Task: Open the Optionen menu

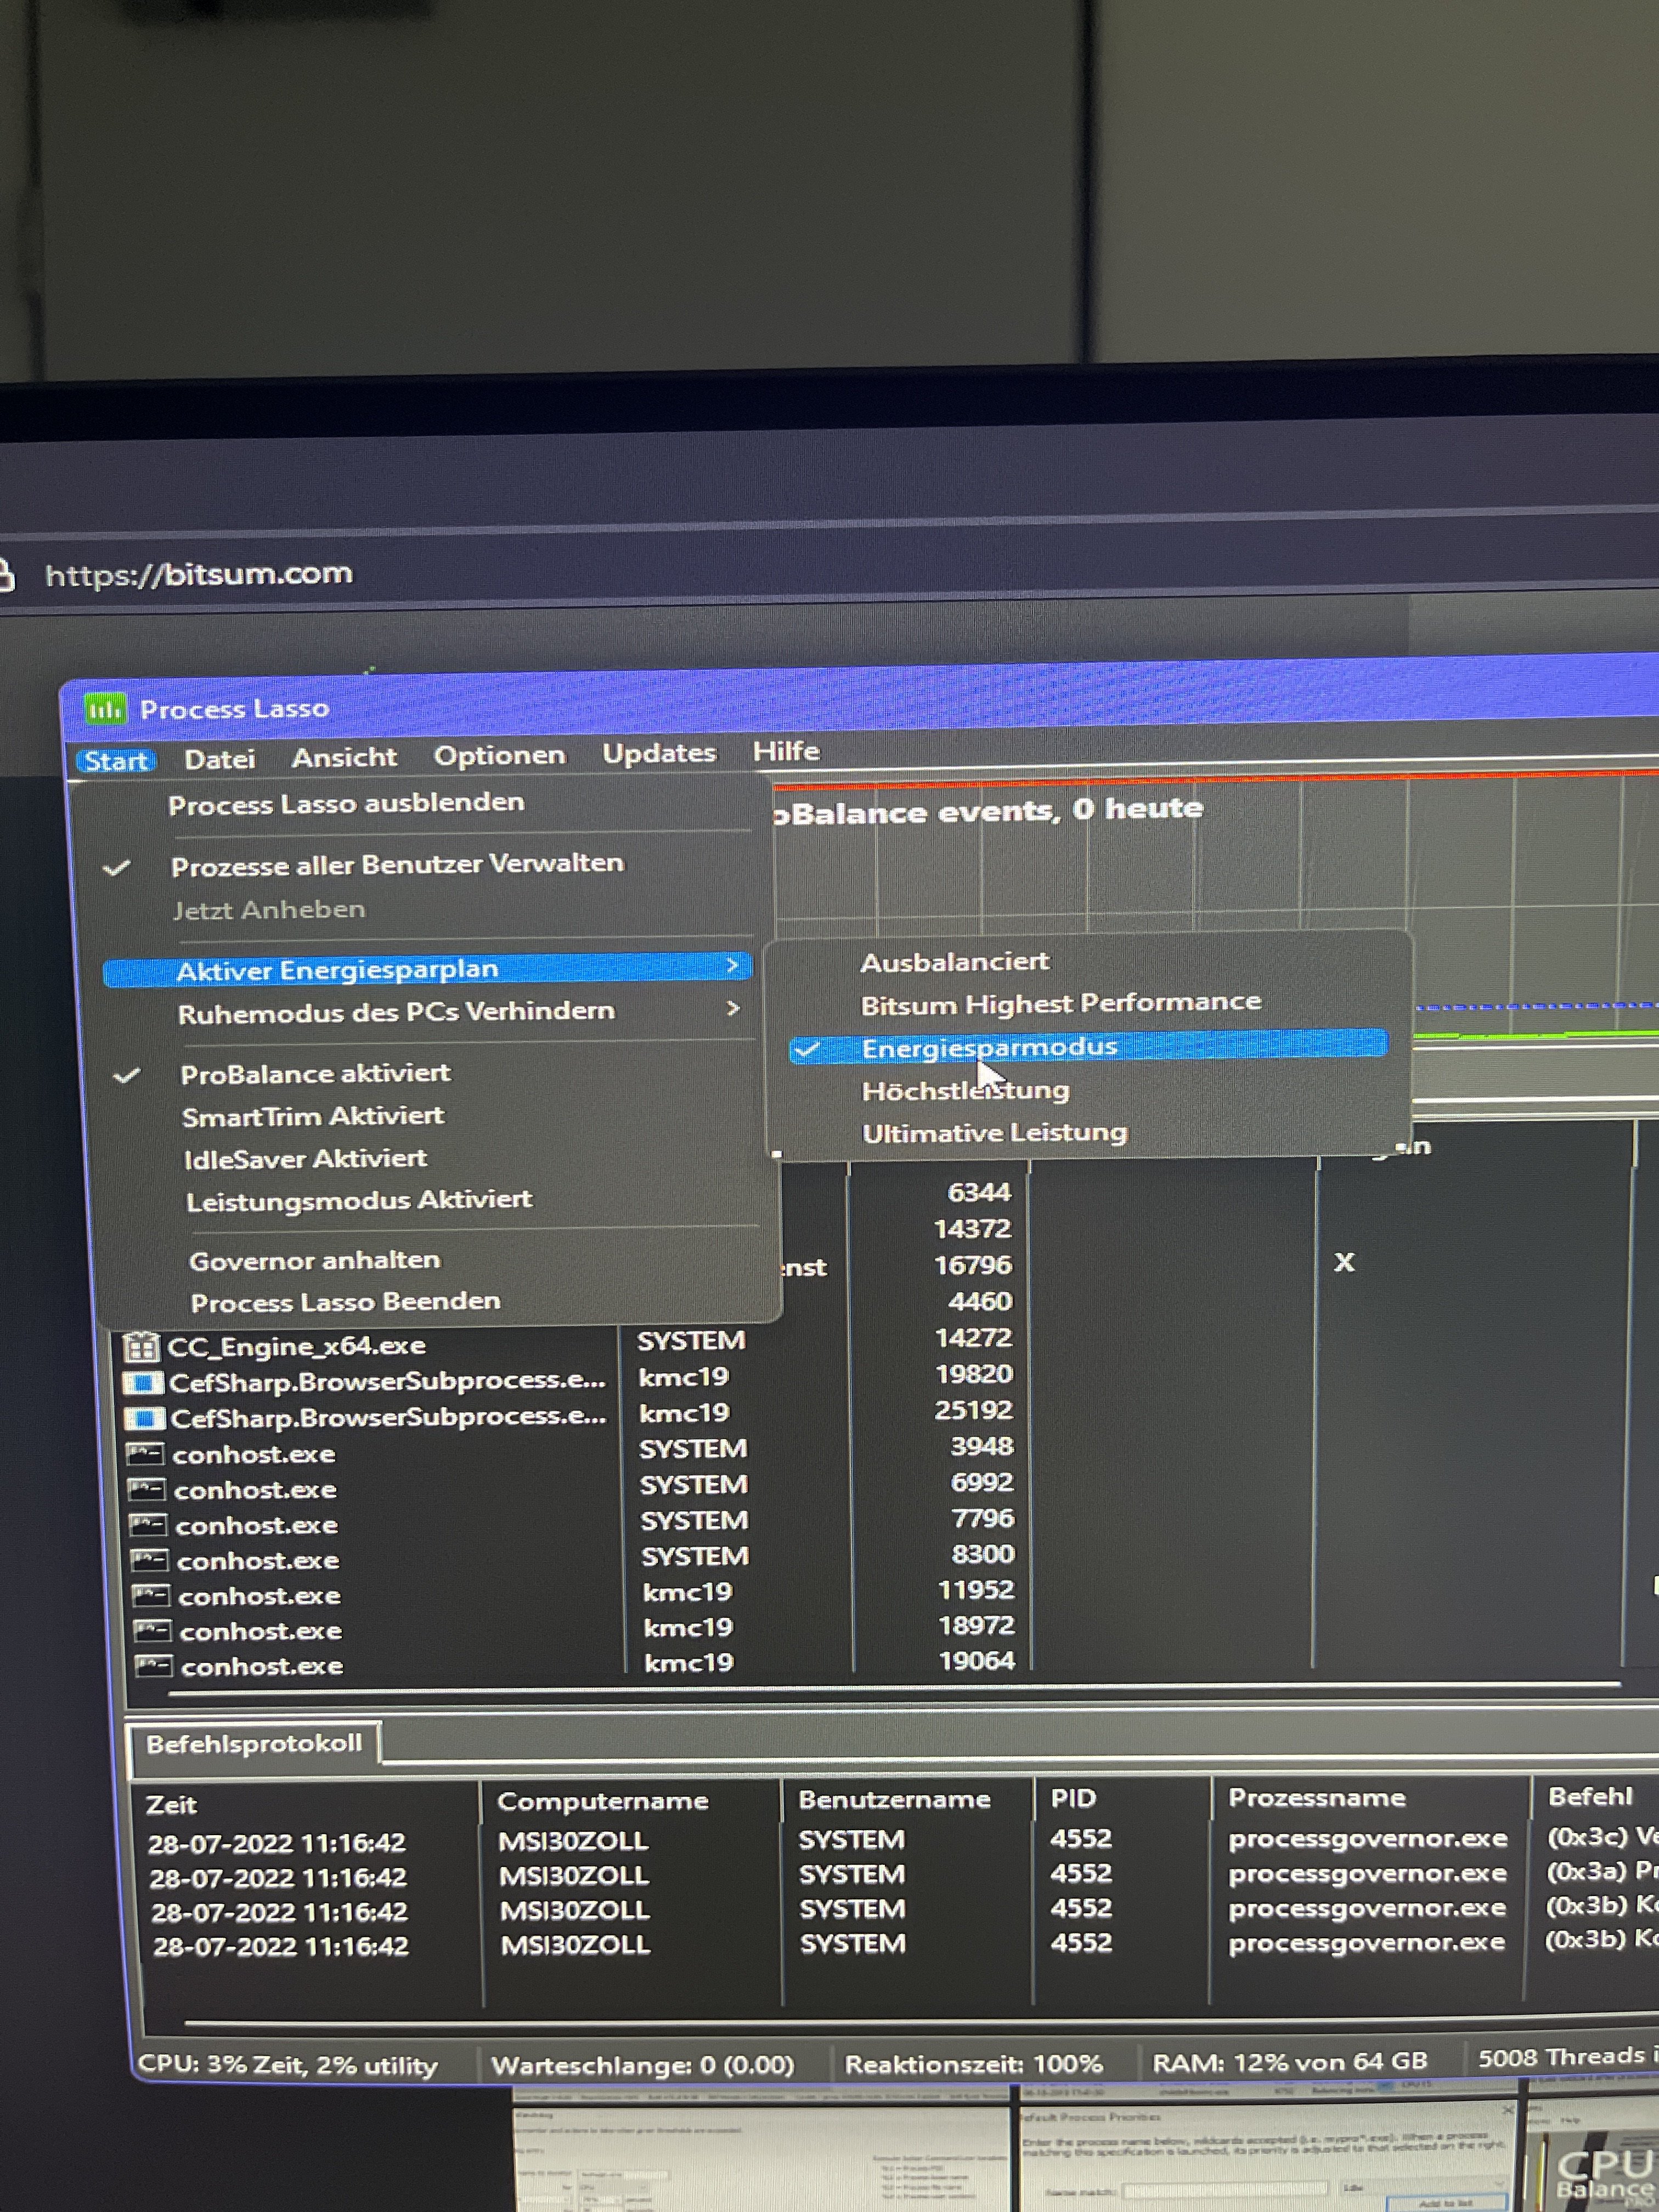Action: [x=499, y=756]
